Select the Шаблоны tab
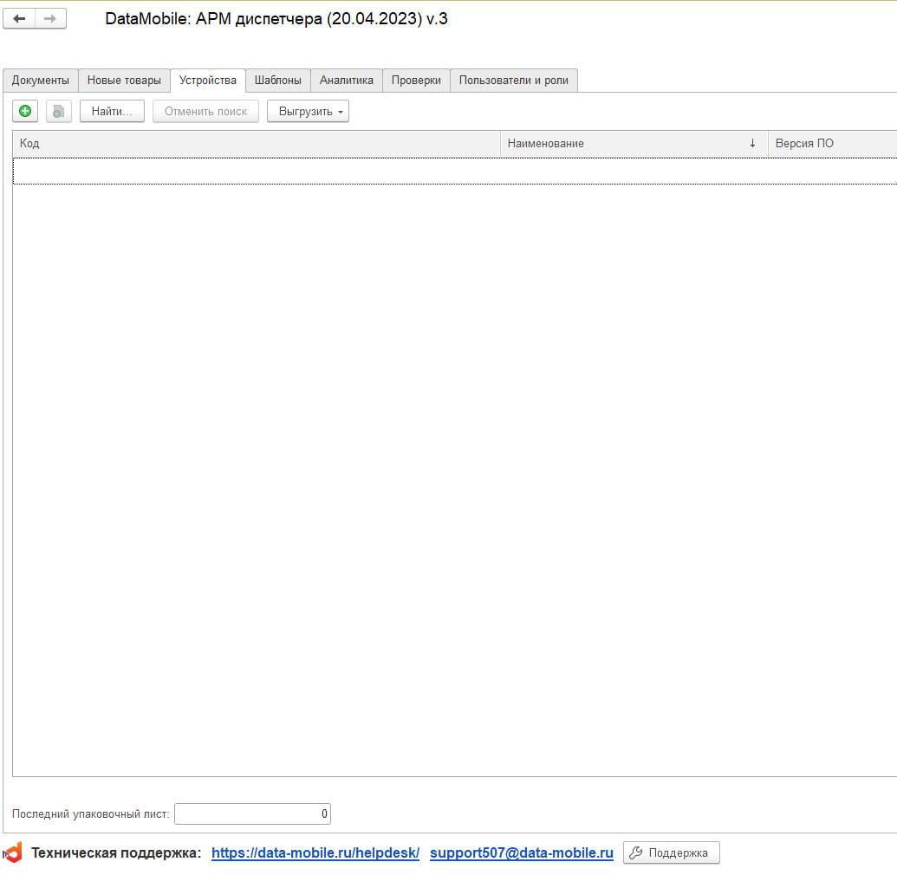The width and height of the screenshot is (897, 875). pyautogui.click(x=277, y=81)
